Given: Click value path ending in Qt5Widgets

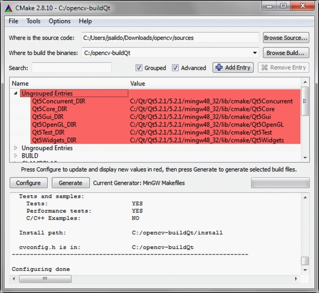Looking at the screenshot, I should coord(207,140).
